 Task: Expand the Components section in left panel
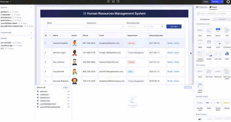pyautogui.click(x=31, y=32)
